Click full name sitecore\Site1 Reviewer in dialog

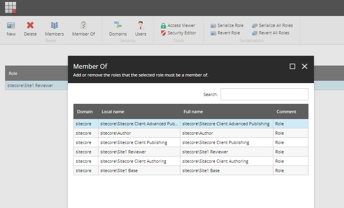(226, 152)
